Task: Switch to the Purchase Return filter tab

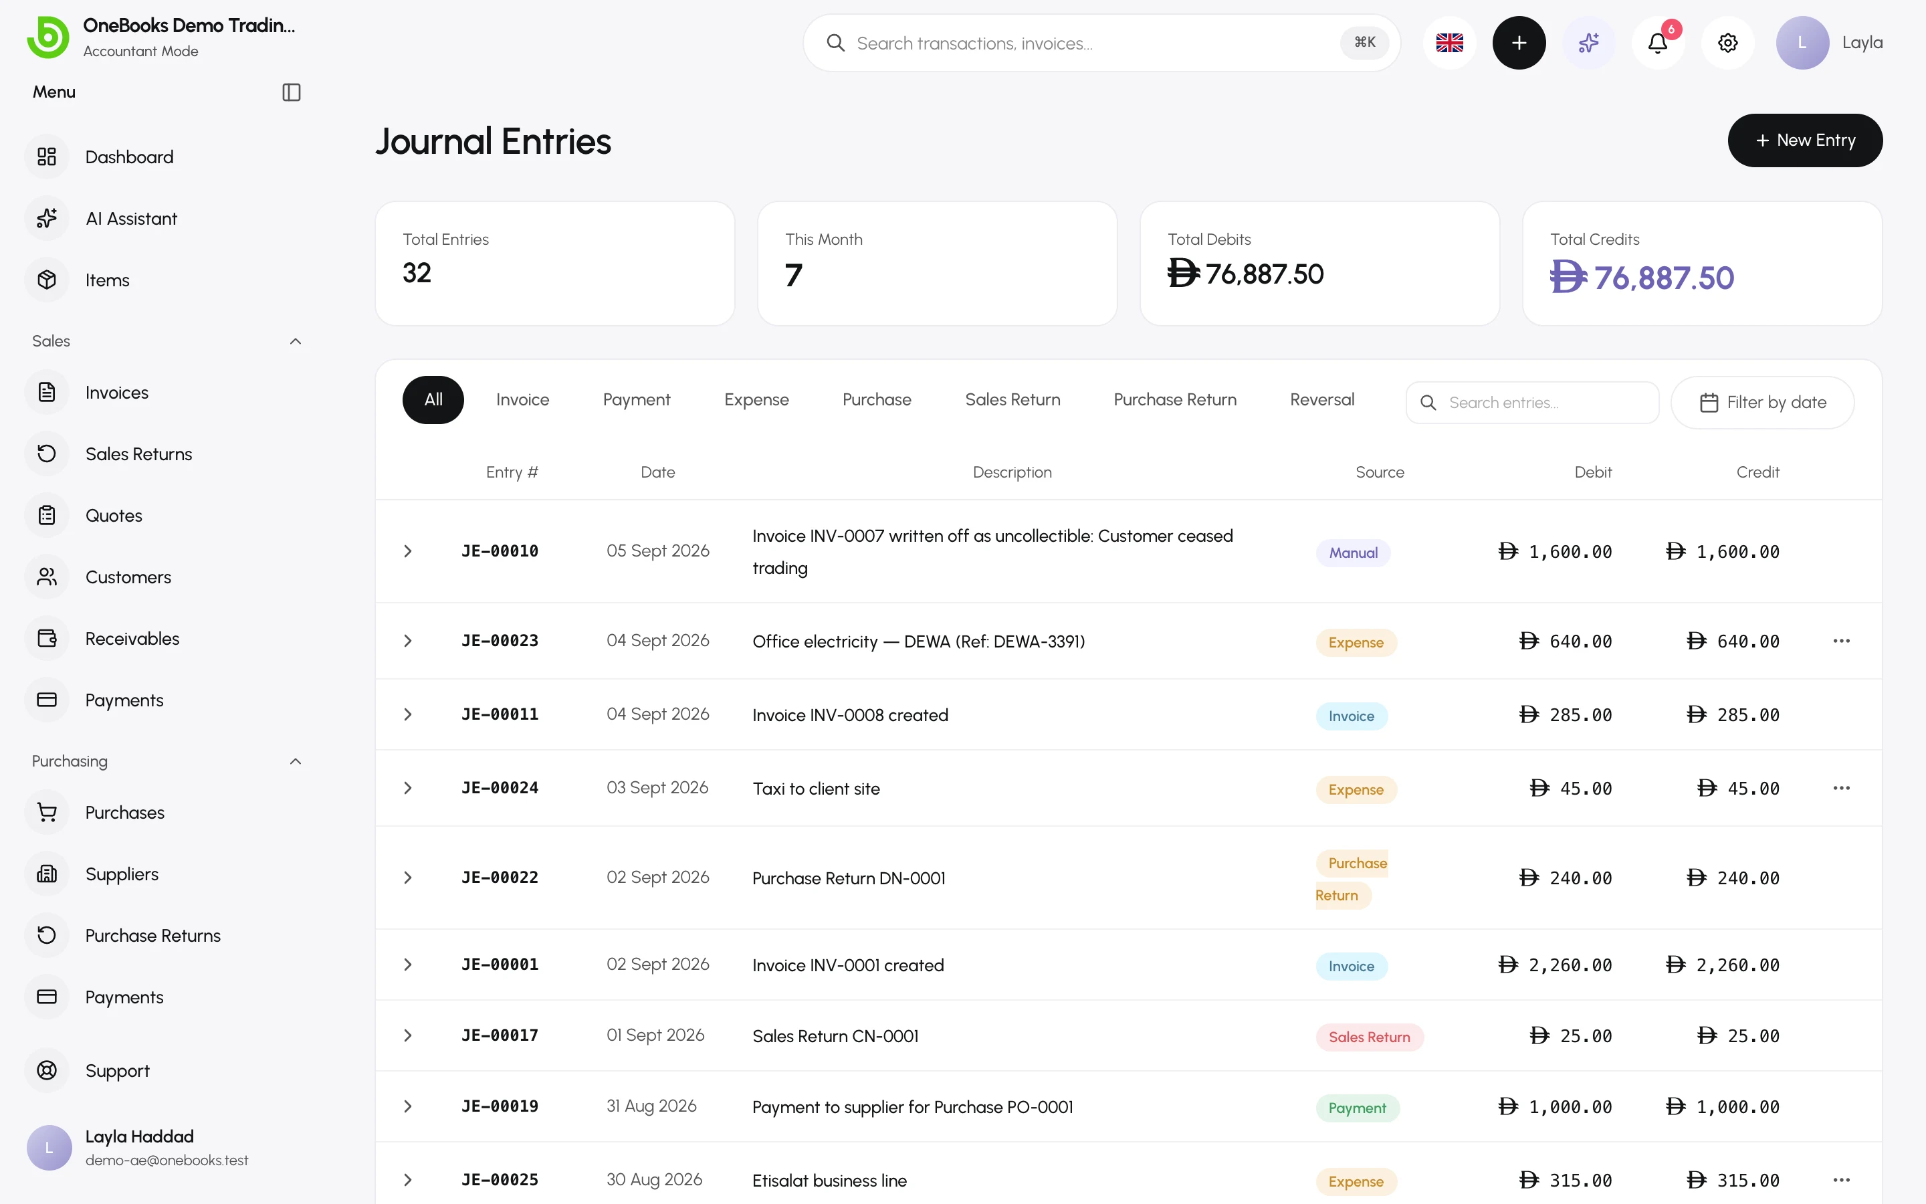Action: pyautogui.click(x=1175, y=400)
